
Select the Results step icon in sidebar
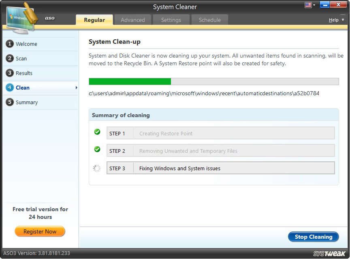coord(10,73)
